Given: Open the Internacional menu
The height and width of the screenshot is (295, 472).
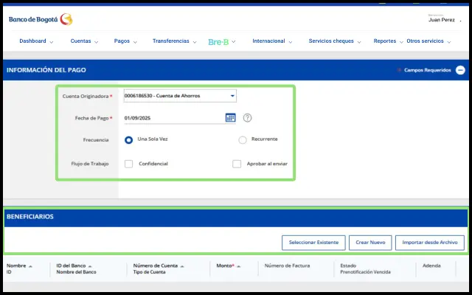Looking at the screenshot, I should tap(268, 41).
